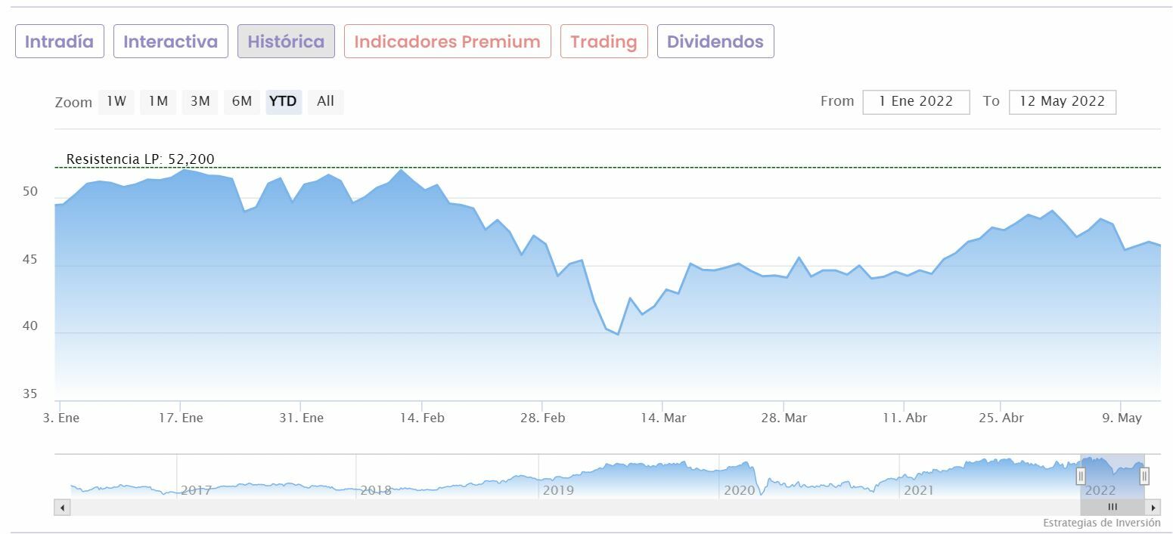Image resolution: width=1173 pixels, height=534 pixels.
Task: Grab the right navigator range handle
Action: click(x=1144, y=476)
